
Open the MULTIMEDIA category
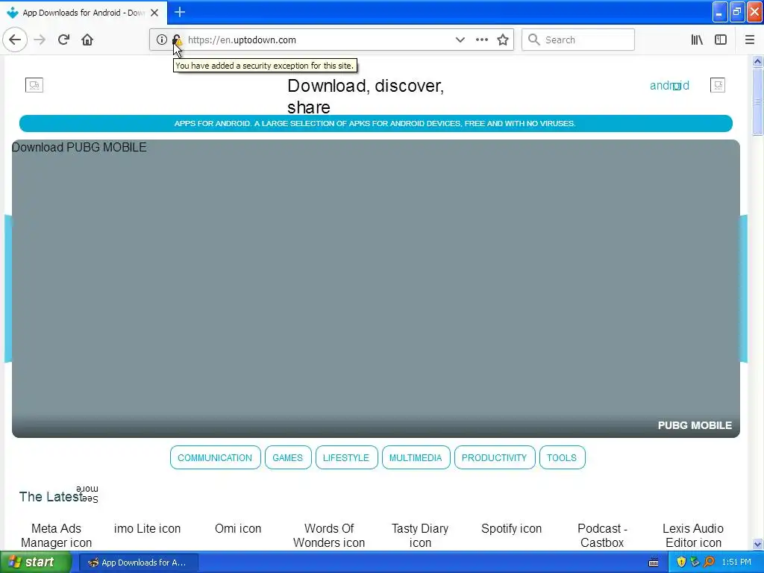[416, 457]
